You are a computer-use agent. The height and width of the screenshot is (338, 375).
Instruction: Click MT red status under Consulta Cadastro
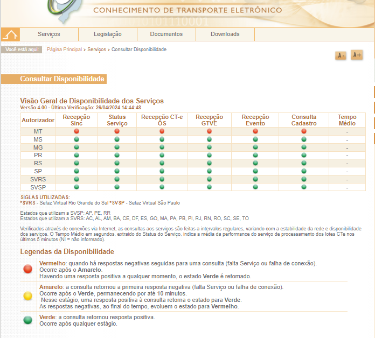coord(304,131)
